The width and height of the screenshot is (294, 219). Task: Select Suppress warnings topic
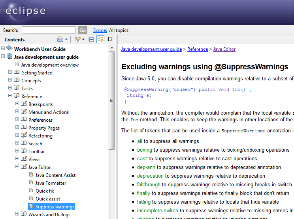tap(51, 207)
